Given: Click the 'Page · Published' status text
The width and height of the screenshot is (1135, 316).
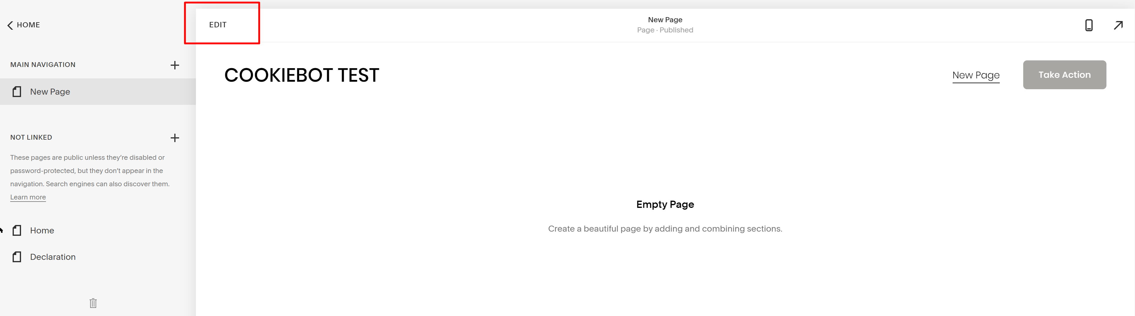Looking at the screenshot, I should (665, 30).
